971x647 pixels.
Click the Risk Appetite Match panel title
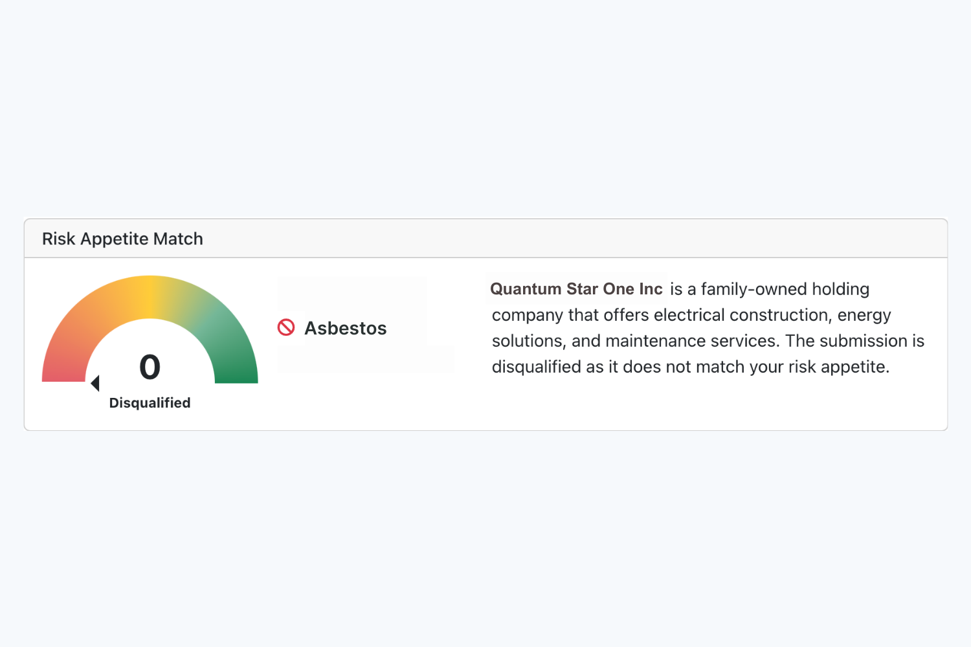[x=122, y=239]
